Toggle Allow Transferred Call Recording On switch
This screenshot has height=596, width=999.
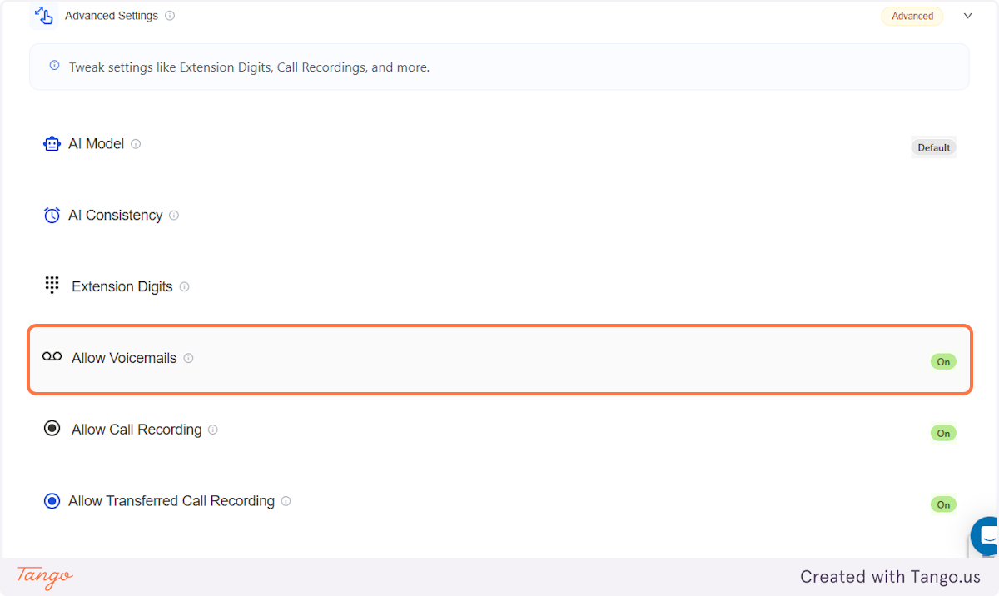click(943, 504)
